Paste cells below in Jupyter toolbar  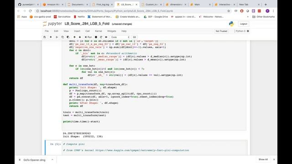click(68, 37)
